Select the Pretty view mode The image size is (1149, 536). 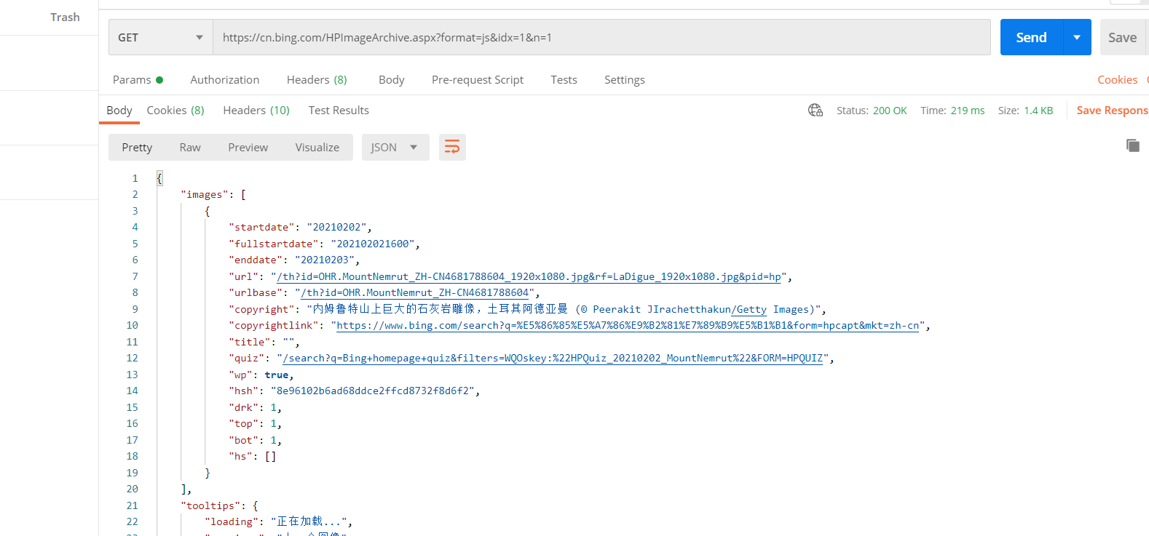[x=137, y=148]
